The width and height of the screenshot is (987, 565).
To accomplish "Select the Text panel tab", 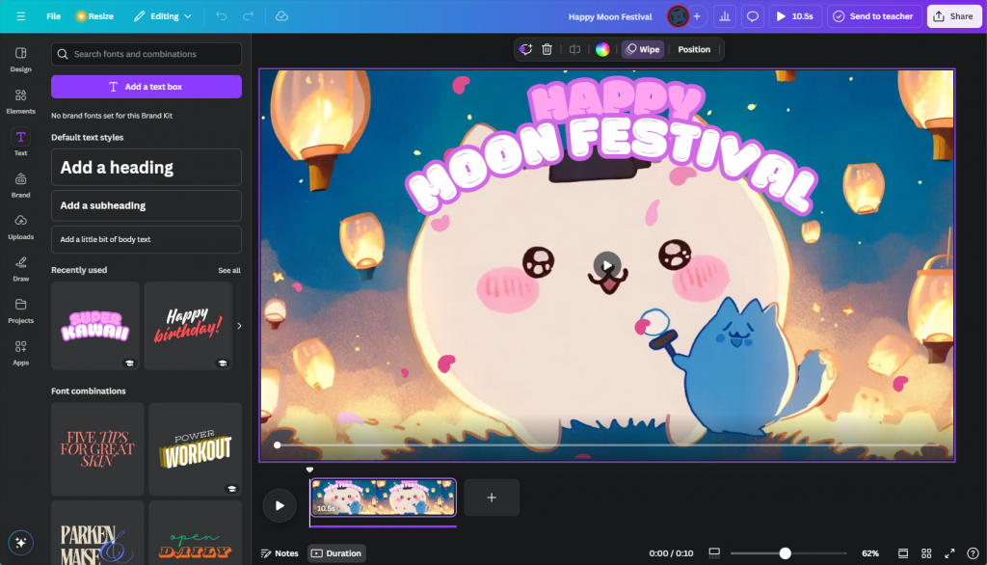I will tap(21, 143).
